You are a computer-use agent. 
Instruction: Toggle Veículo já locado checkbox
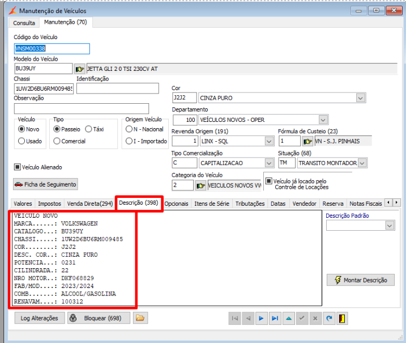[269, 181]
